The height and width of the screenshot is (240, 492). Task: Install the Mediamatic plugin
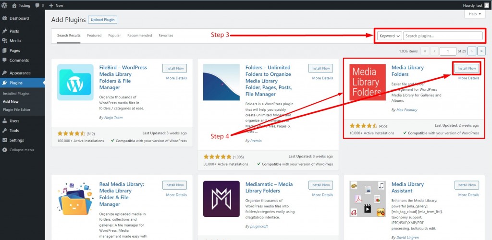[x=320, y=185]
